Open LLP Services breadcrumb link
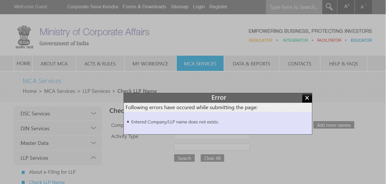 [96, 91]
